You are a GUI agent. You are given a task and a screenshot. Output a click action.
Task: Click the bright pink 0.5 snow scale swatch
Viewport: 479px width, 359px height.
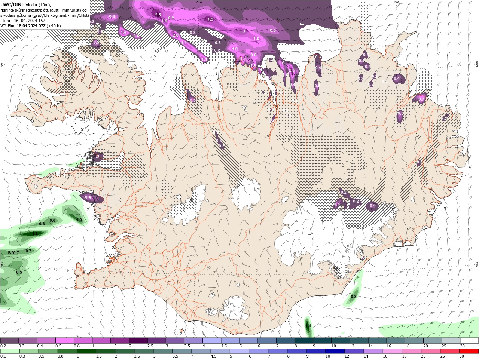(x=64, y=341)
